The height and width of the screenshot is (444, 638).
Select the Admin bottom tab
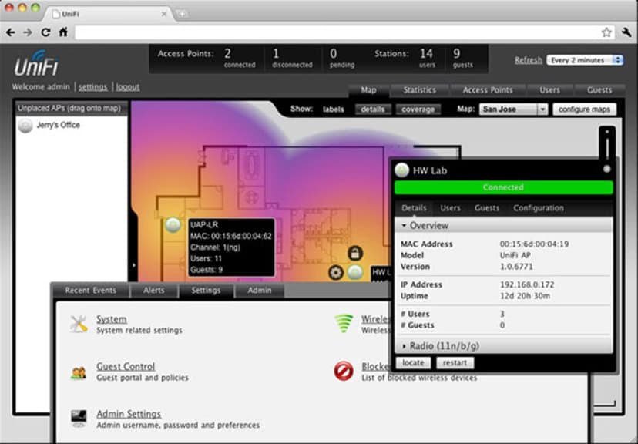(x=260, y=290)
